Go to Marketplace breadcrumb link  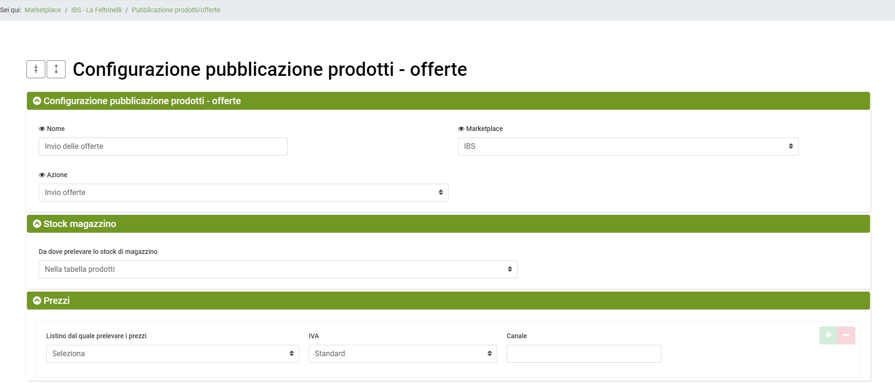[43, 10]
